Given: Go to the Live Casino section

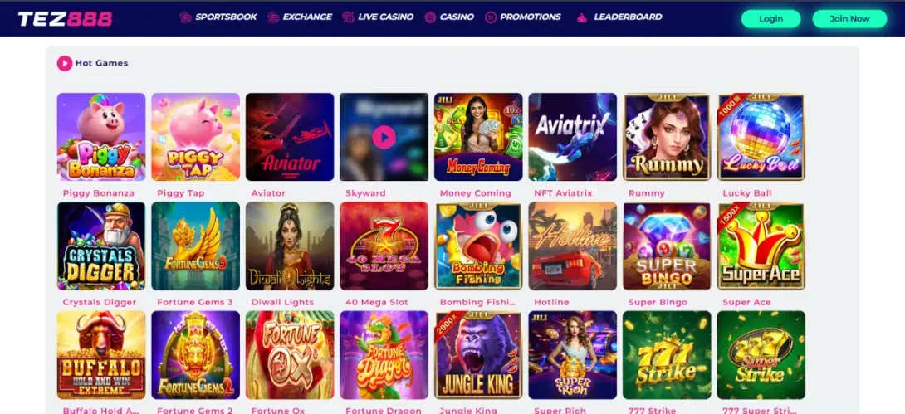Looking at the screenshot, I should click(385, 17).
